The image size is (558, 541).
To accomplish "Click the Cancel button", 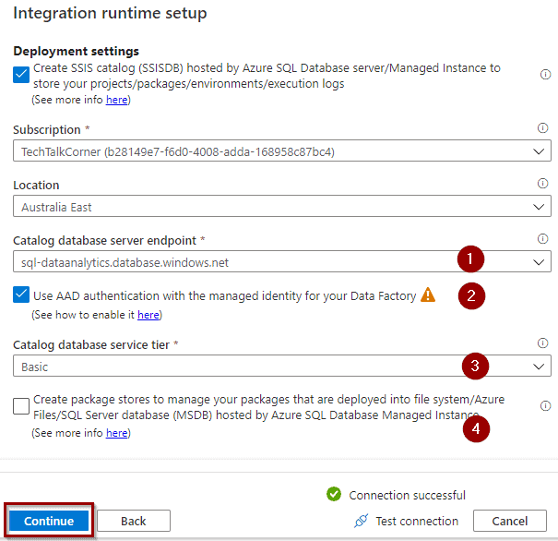I will [x=510, y=521].
